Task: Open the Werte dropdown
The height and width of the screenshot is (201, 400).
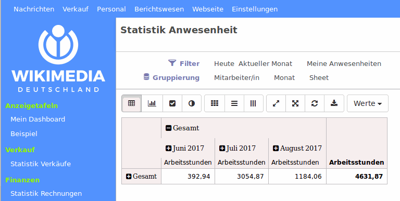Action: 368,103
